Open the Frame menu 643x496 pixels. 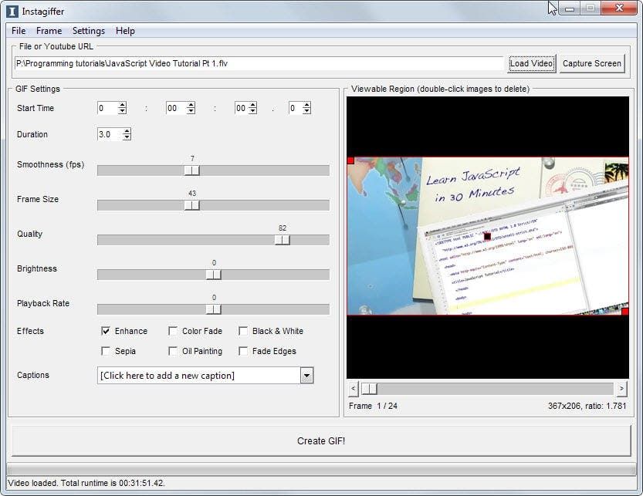49,31
